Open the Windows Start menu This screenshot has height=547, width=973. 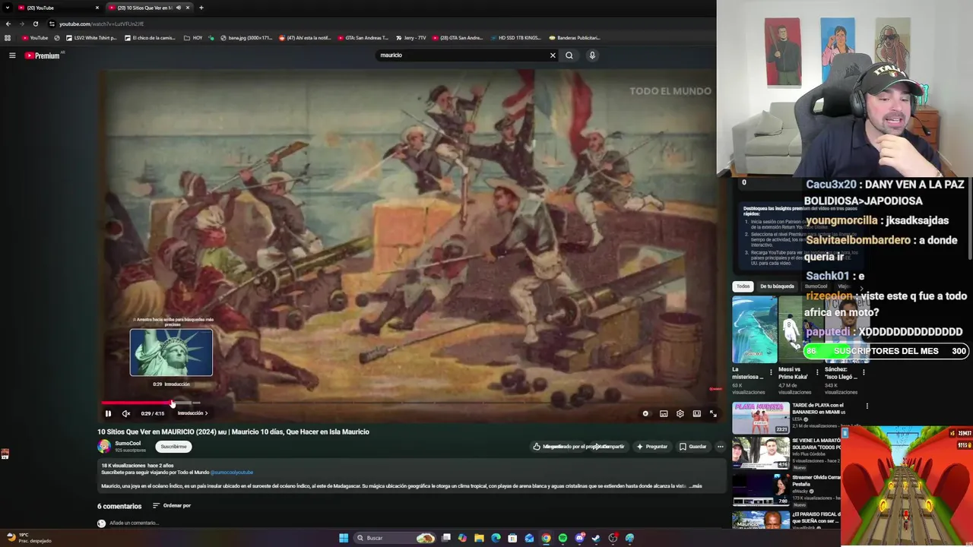click(344, 538)
